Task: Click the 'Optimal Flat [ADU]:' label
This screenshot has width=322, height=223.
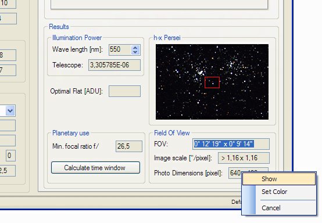Action: [x=76, y=91]
